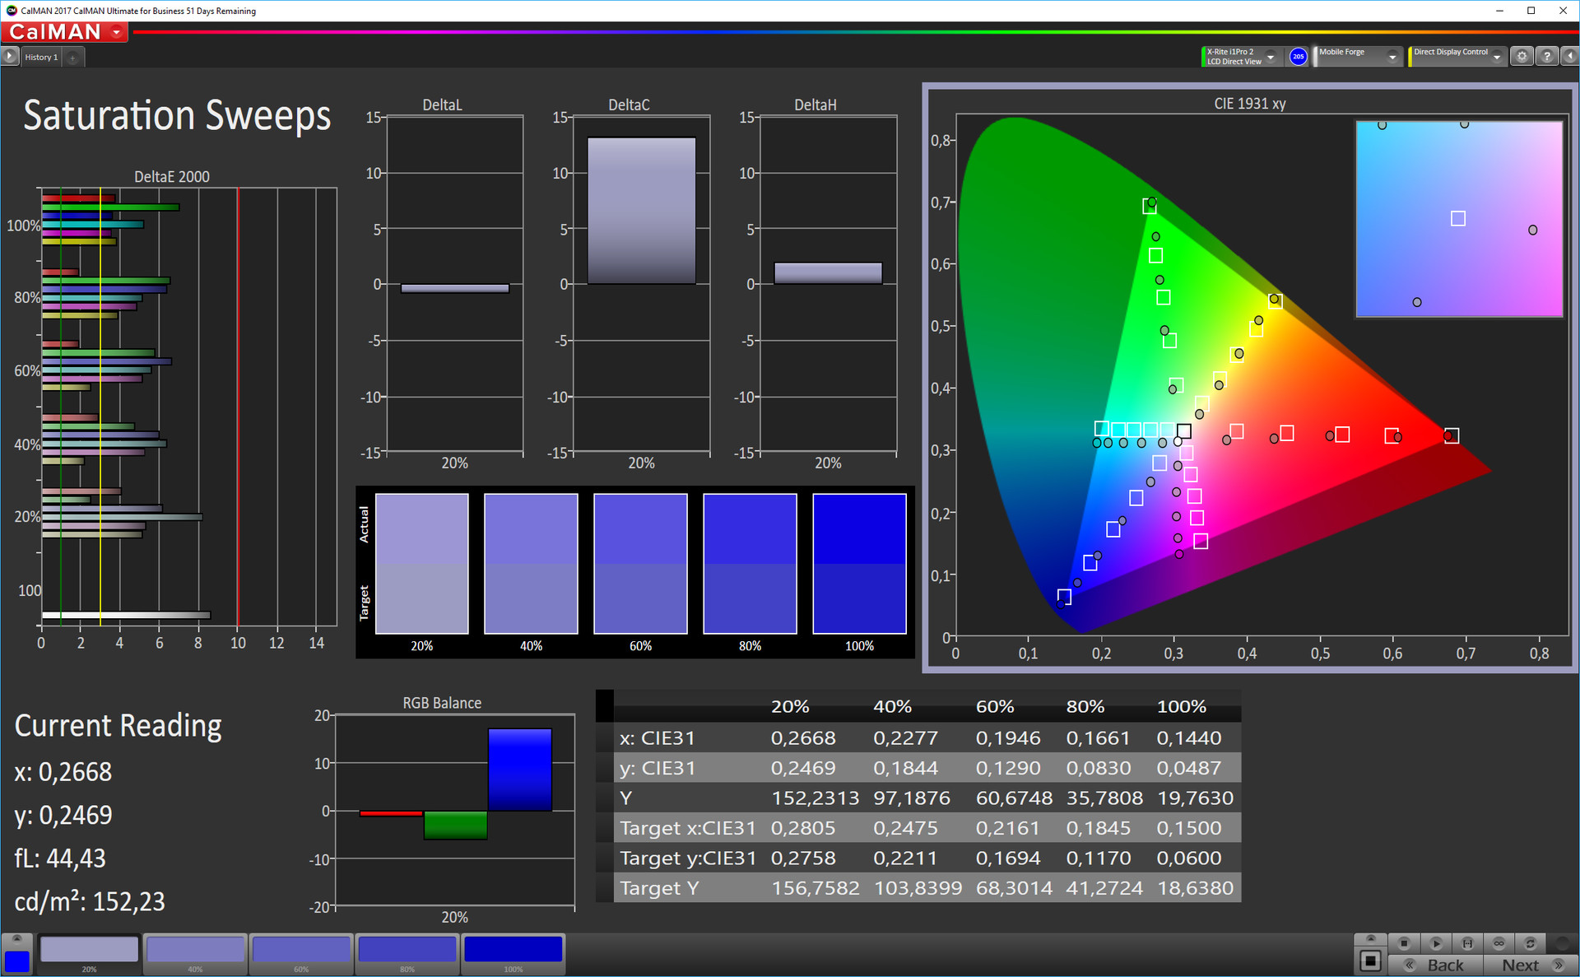Click the blue color selector square bottom left
This screenshot has width=1580, height=977.
16,961
